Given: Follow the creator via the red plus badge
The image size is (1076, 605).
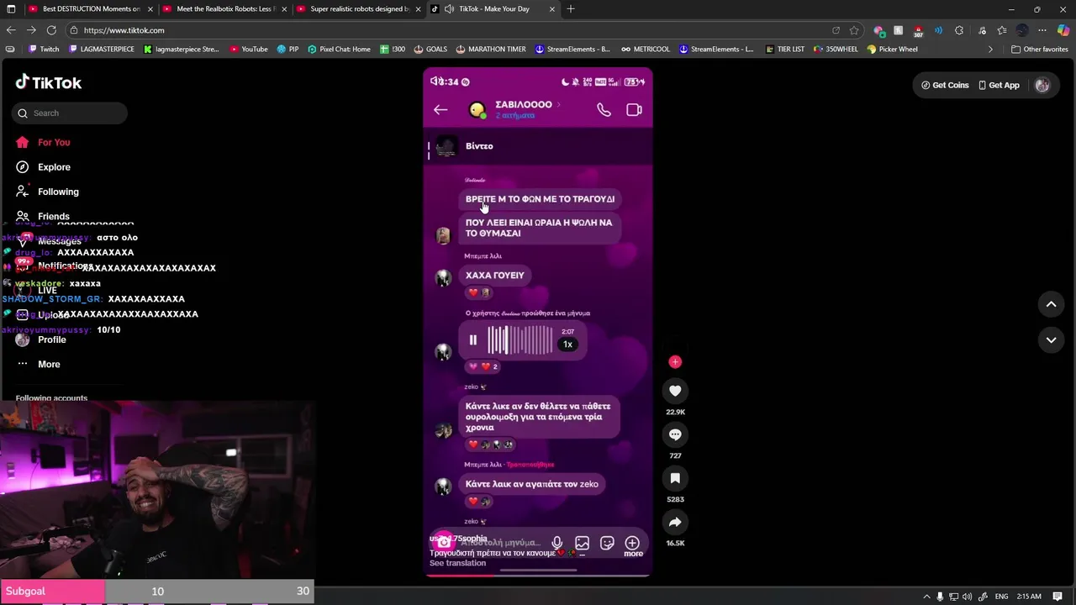Looking at the screenshot, I should click(675, 362).
